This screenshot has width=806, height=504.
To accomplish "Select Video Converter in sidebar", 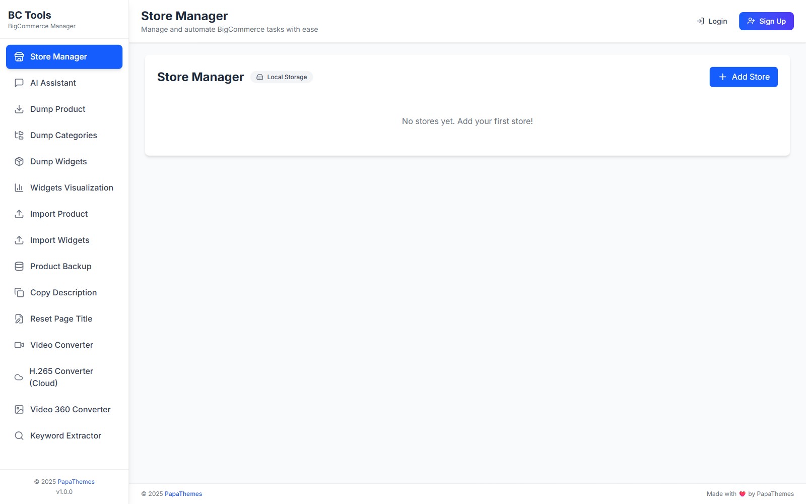I will pyautogui.click(x=64, y=345).
